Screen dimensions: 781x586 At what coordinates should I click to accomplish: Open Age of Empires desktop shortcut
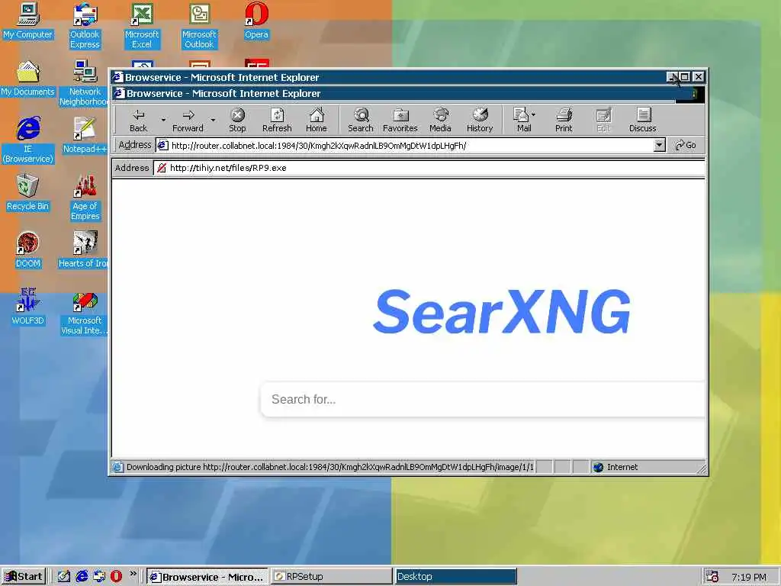click(85, 198)
